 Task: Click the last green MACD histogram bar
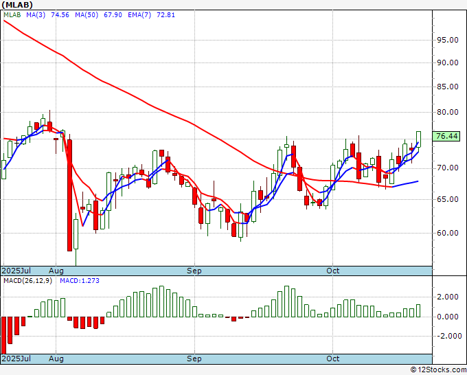[x=418, y=310]
